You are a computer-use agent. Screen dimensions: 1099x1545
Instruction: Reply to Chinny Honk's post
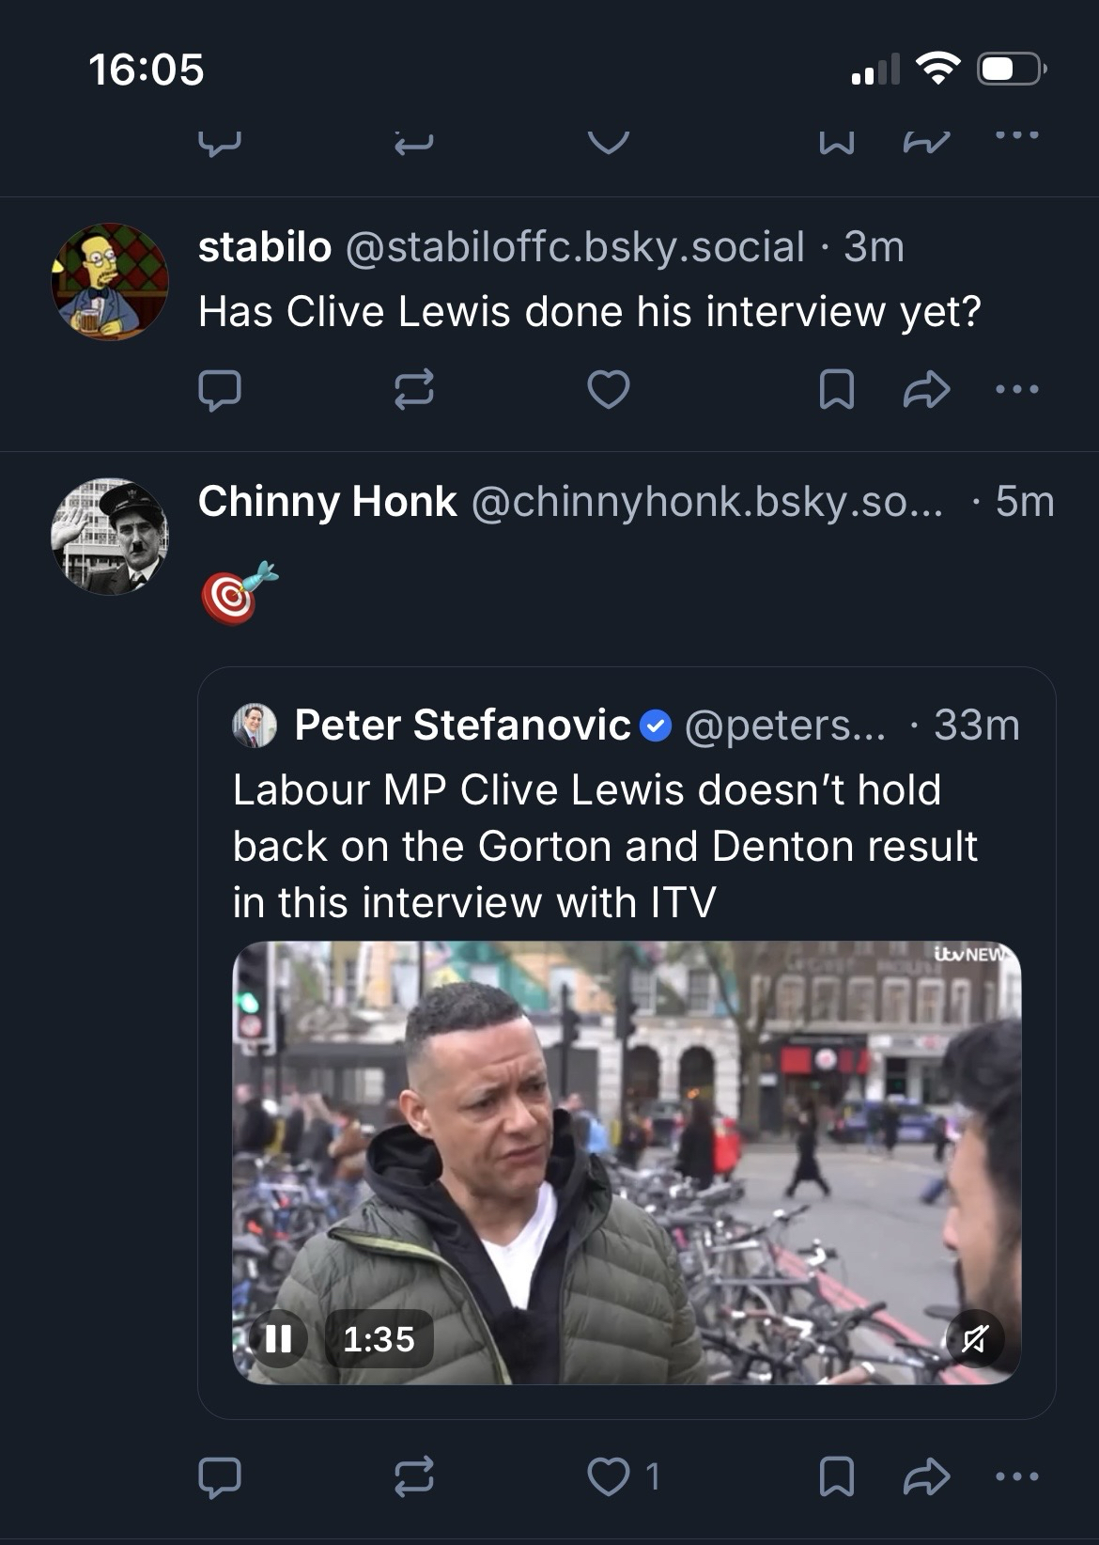[220, 1476]
